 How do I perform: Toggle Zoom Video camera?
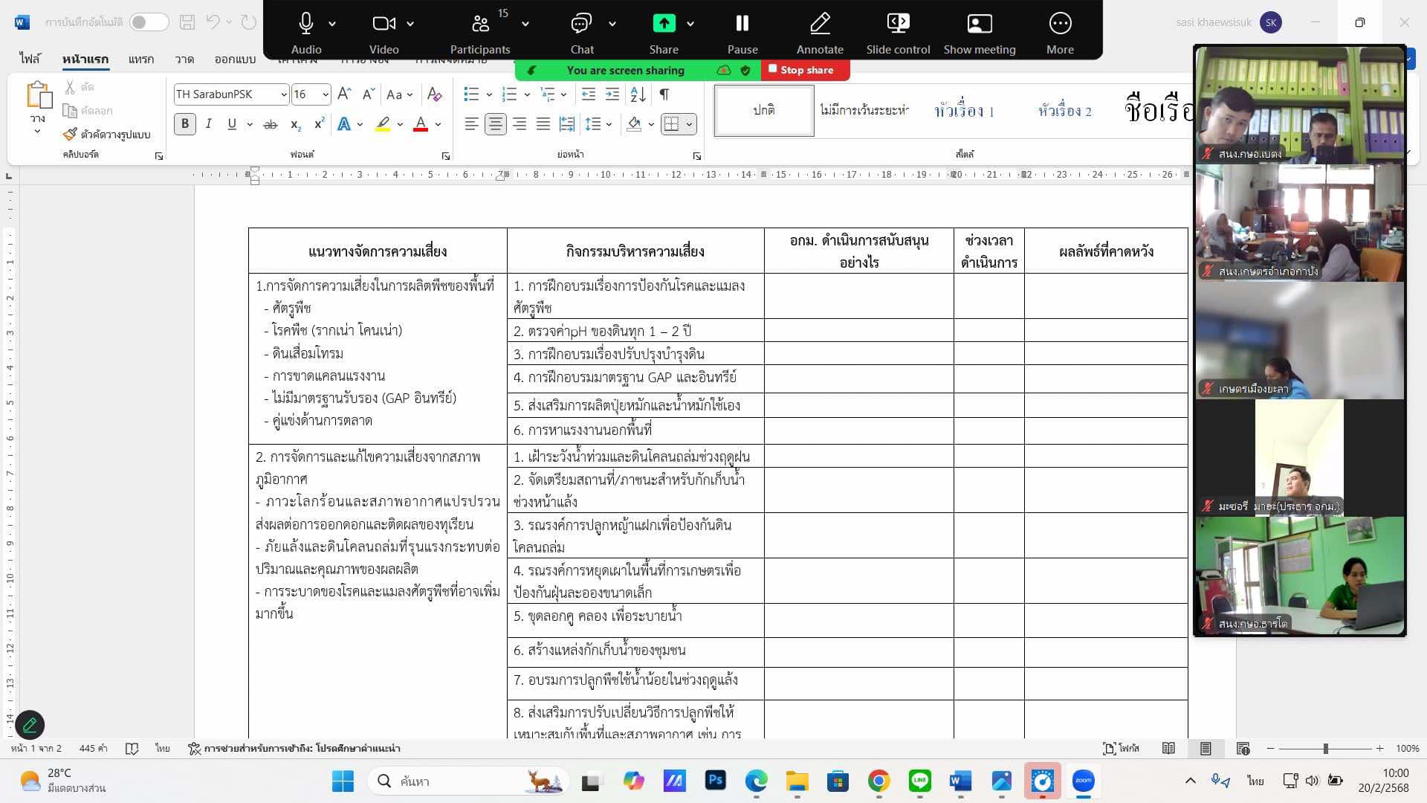point(384,33)
